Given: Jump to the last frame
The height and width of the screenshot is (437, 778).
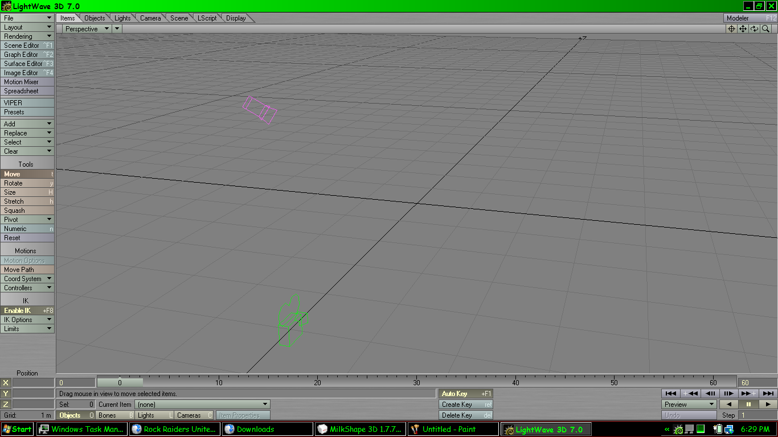Looking at the screenshot, I should pyautogui.click(x=767, y=393).
